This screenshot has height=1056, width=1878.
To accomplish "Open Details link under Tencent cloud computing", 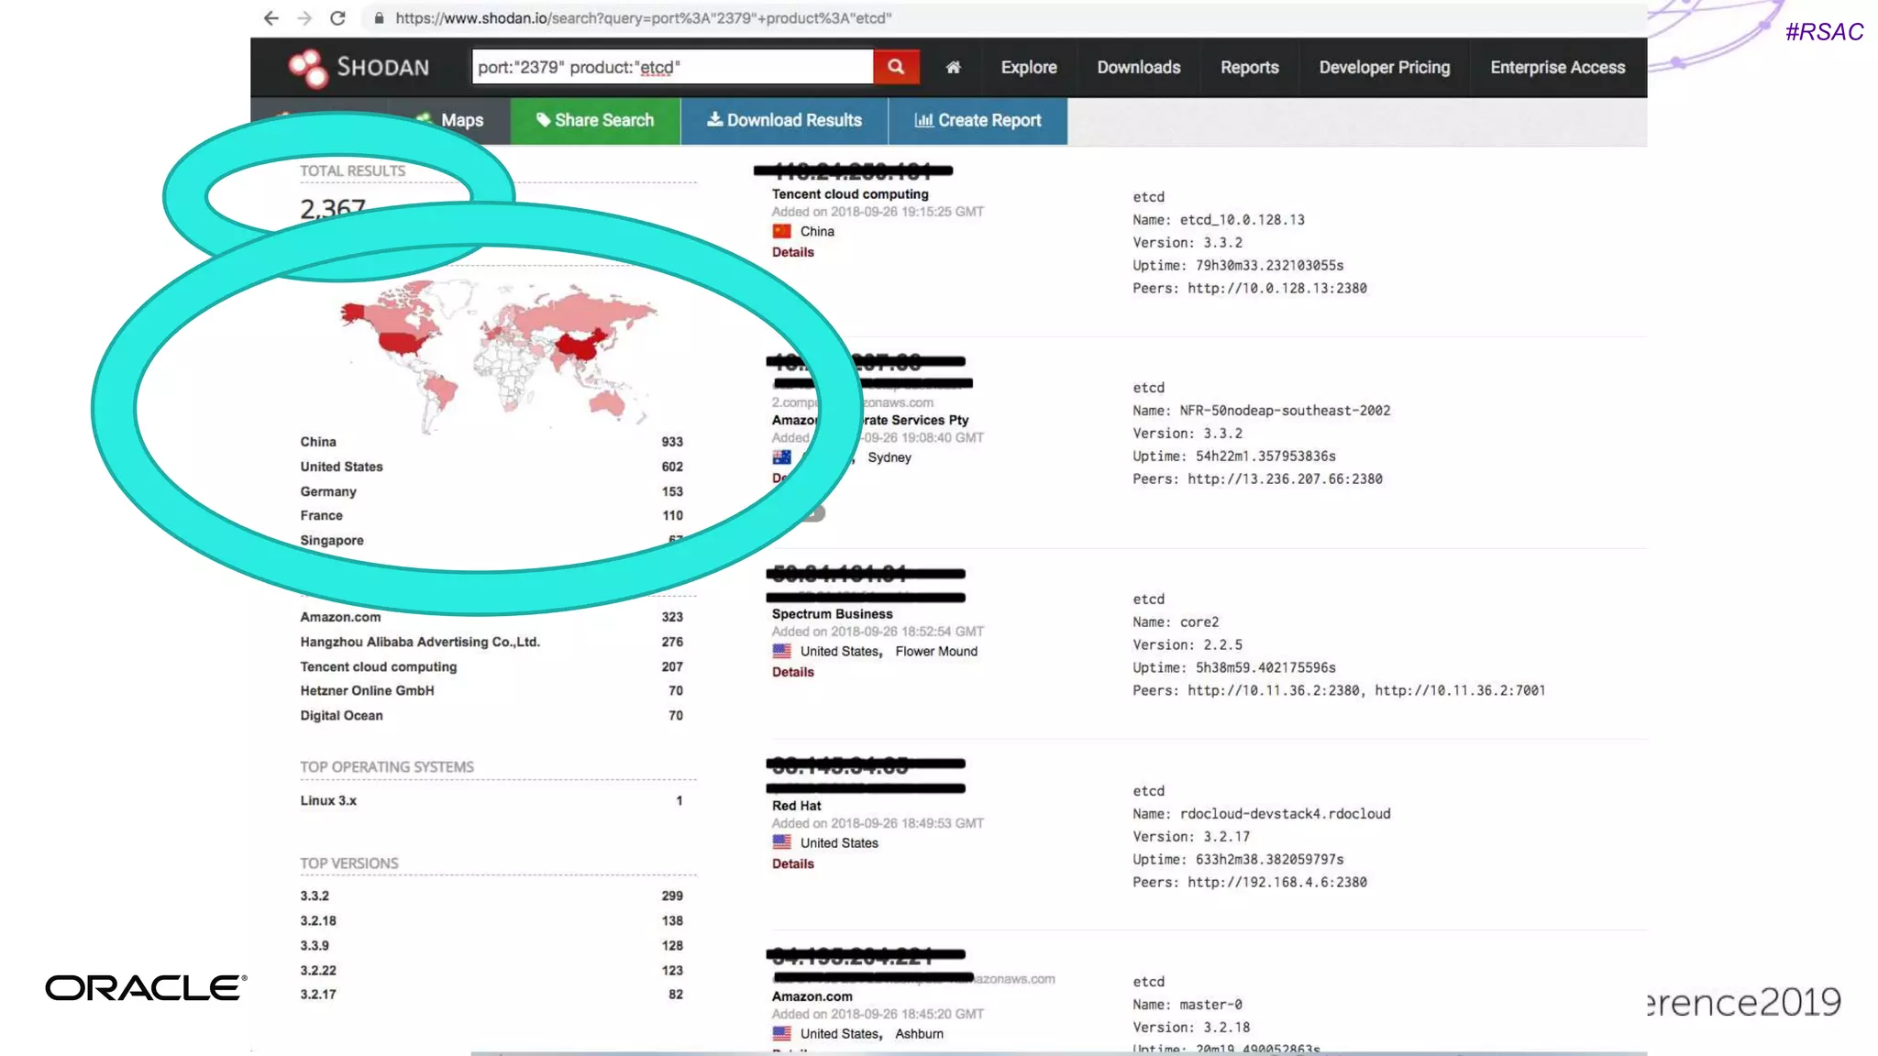I will pos(792,252).
